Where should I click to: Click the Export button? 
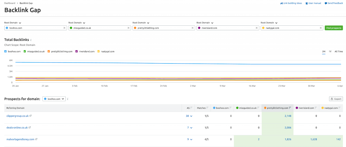336,99
